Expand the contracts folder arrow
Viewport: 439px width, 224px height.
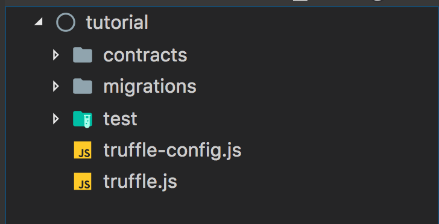55,55
